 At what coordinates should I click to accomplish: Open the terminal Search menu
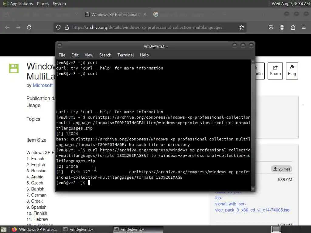tap(105, 55)
